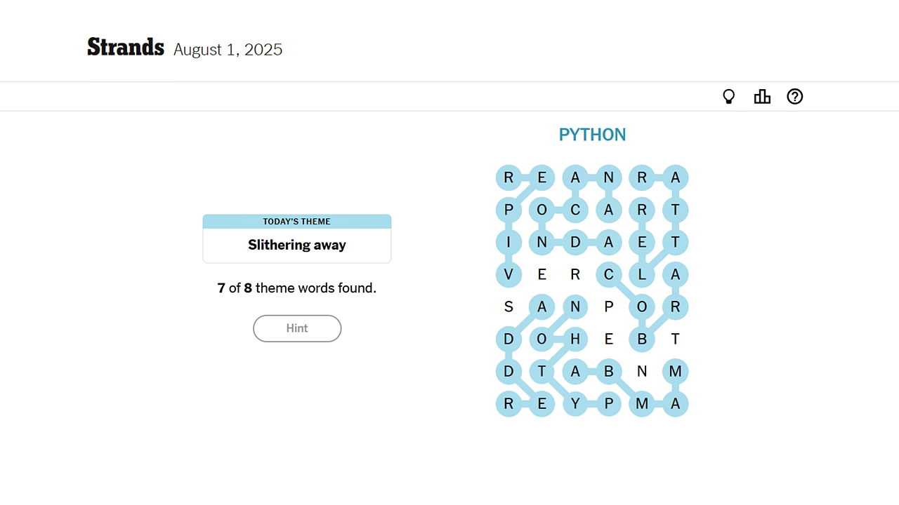Image resolution: width=899 pixels, height=505 pixels.
Task: Click the Strands logo
Action: 125,46
